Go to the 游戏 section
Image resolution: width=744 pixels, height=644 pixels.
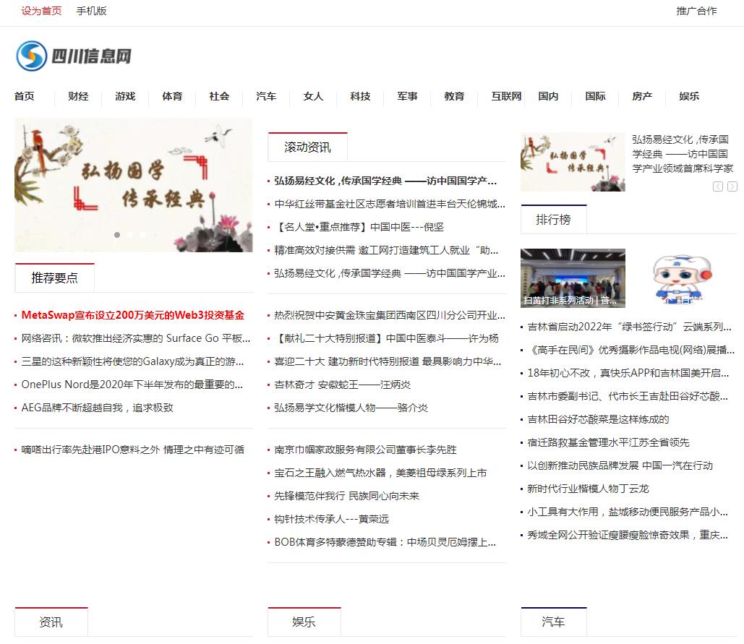(x=125, y=96)
